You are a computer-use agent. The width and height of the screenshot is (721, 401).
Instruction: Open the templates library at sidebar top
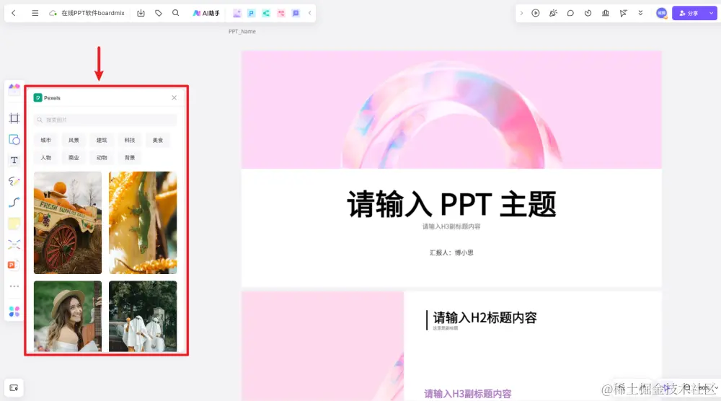14,89
